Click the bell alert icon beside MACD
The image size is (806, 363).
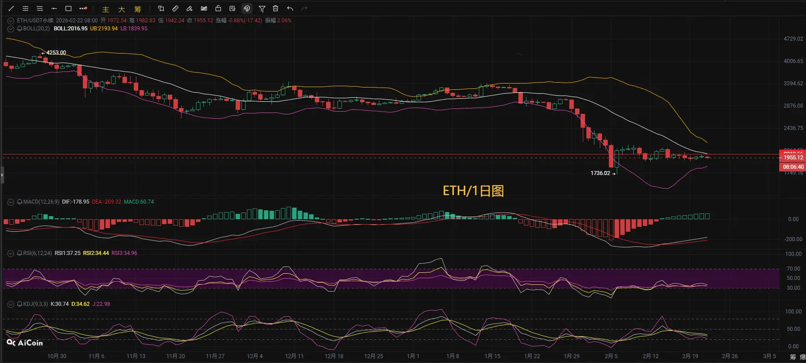tap(20, 202)
